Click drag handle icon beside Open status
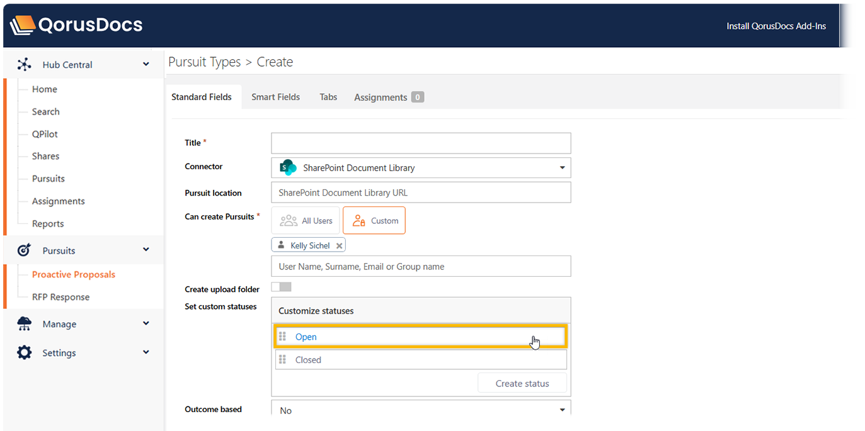This screenshot has height=431, width=865. 283,337
